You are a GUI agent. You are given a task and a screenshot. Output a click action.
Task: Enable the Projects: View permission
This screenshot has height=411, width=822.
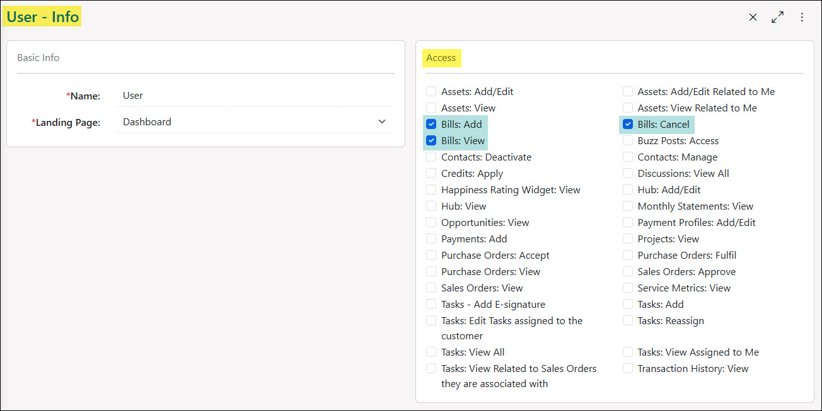pyautogui.click(x=628, y=239)
